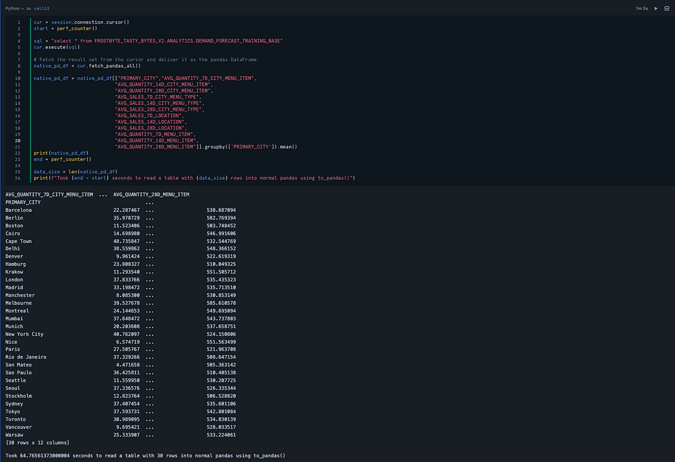Click the 1m 5s execution time
The image size is (675, 462).
point(641,8)
